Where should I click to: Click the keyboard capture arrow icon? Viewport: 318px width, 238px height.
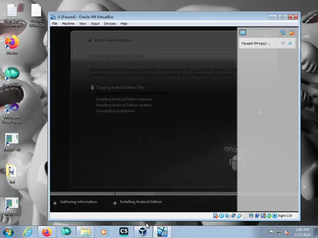tap(275, 216)
